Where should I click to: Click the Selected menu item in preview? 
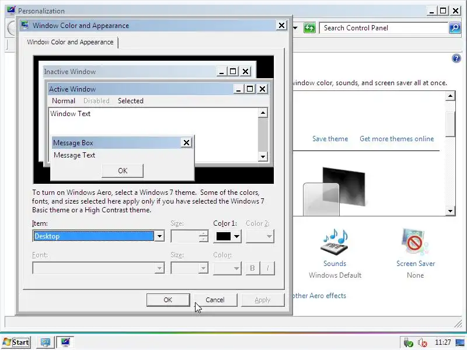point(131,101)
